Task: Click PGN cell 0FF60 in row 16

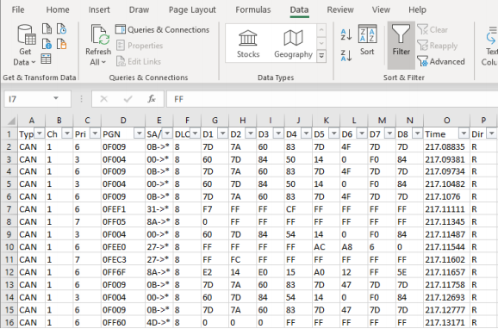Action: coord(123,322)
